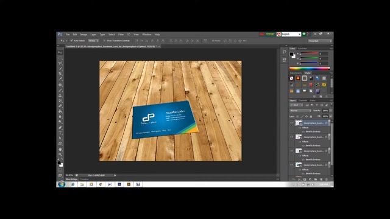
Task: Open the folder icon in the taskbar
Action: [x=82, y=184]
